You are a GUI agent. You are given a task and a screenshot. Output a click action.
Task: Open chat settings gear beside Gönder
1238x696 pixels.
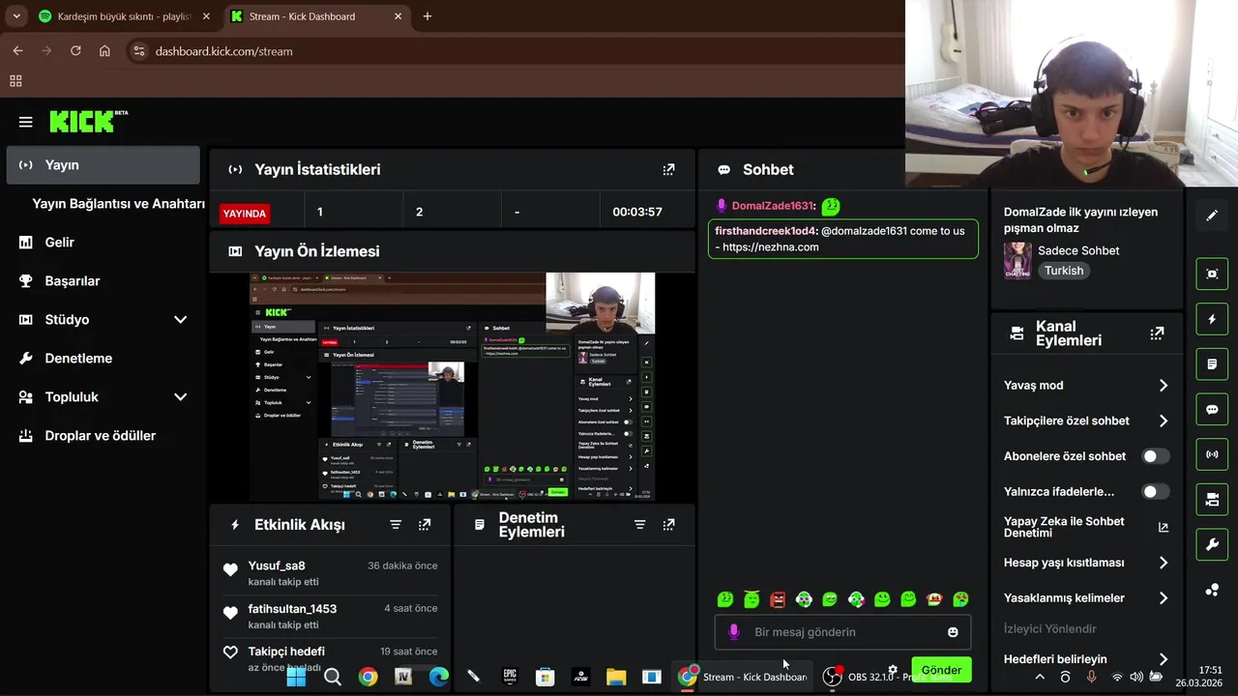(x=893, y=669)
